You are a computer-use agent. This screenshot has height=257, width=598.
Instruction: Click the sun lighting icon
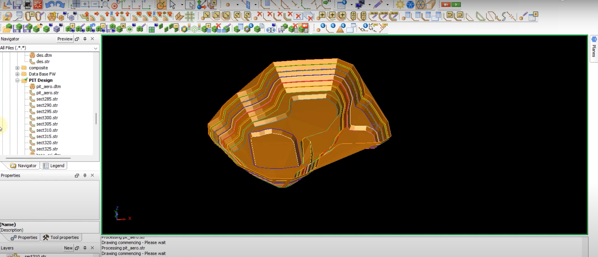pyautogui.click(x=400, y=5)
